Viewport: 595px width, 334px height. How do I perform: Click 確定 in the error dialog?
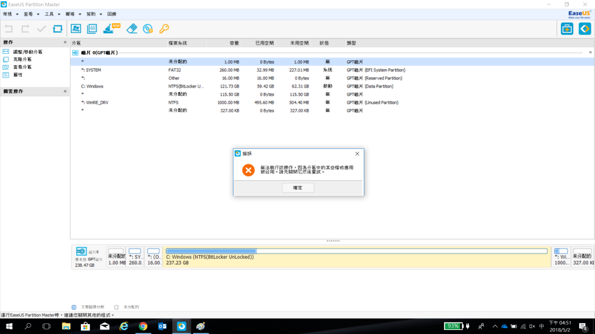pyautogui.click(x=298, y=188)
